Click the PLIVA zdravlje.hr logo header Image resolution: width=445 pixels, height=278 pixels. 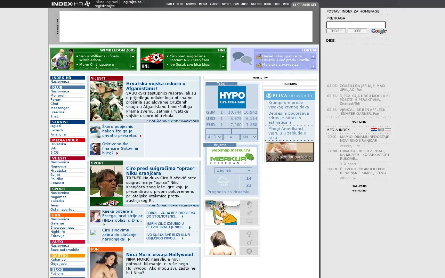click(290, 96)
